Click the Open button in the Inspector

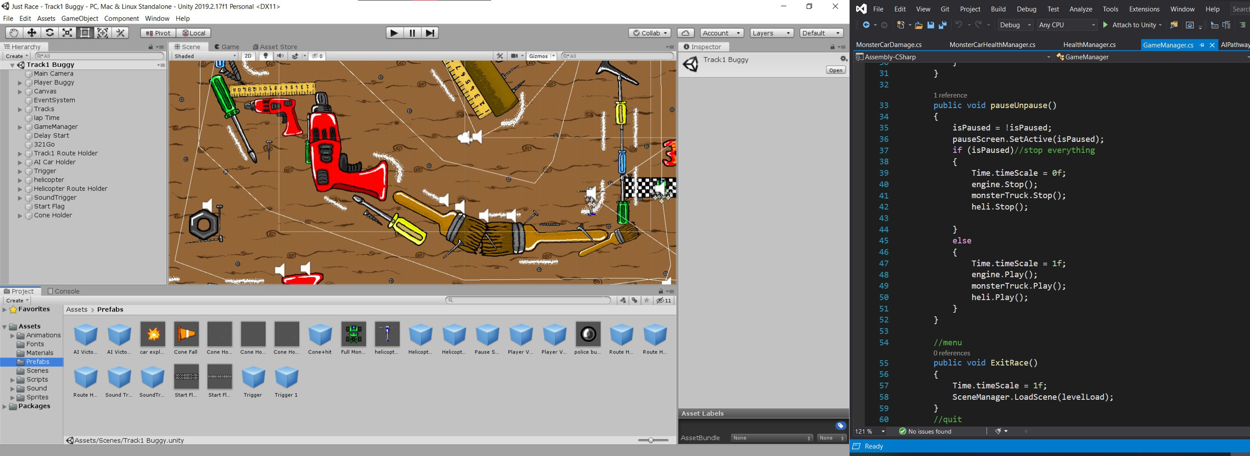(836, 69)
